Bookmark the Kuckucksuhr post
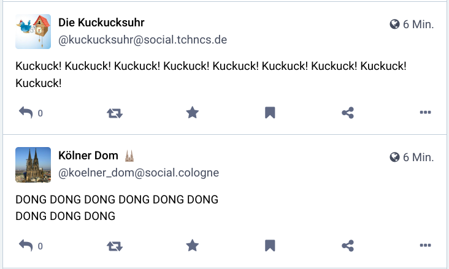 269,113
